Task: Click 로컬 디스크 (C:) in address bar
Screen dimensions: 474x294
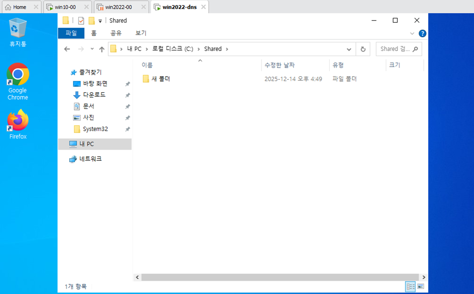Action: coord(173,49)
